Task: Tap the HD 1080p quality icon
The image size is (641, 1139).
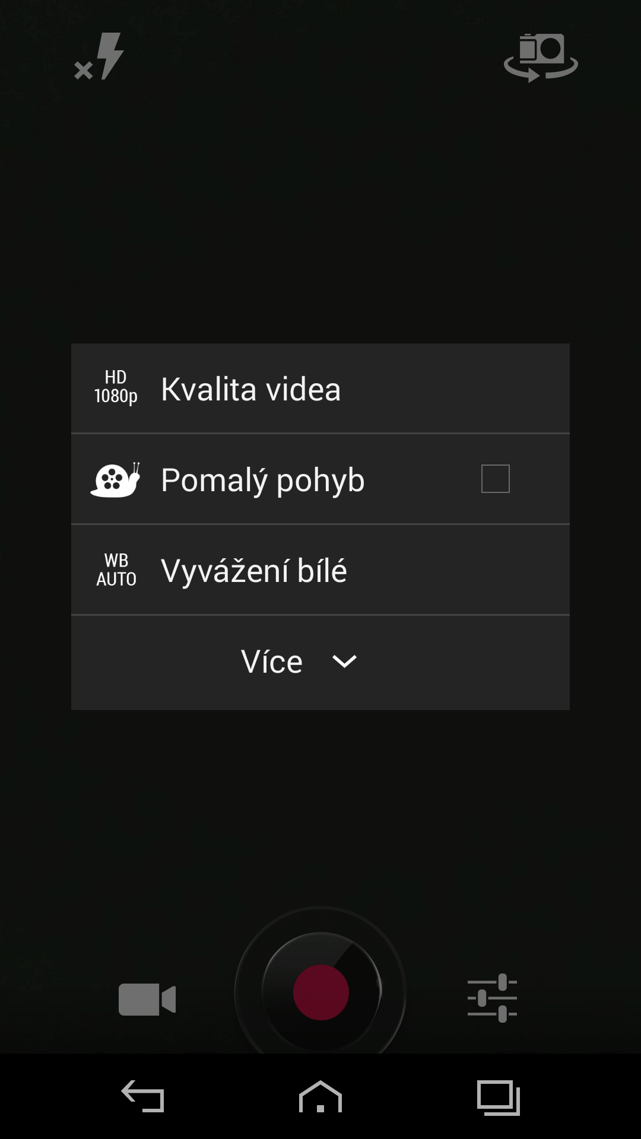Action: (x=116, y=387)
